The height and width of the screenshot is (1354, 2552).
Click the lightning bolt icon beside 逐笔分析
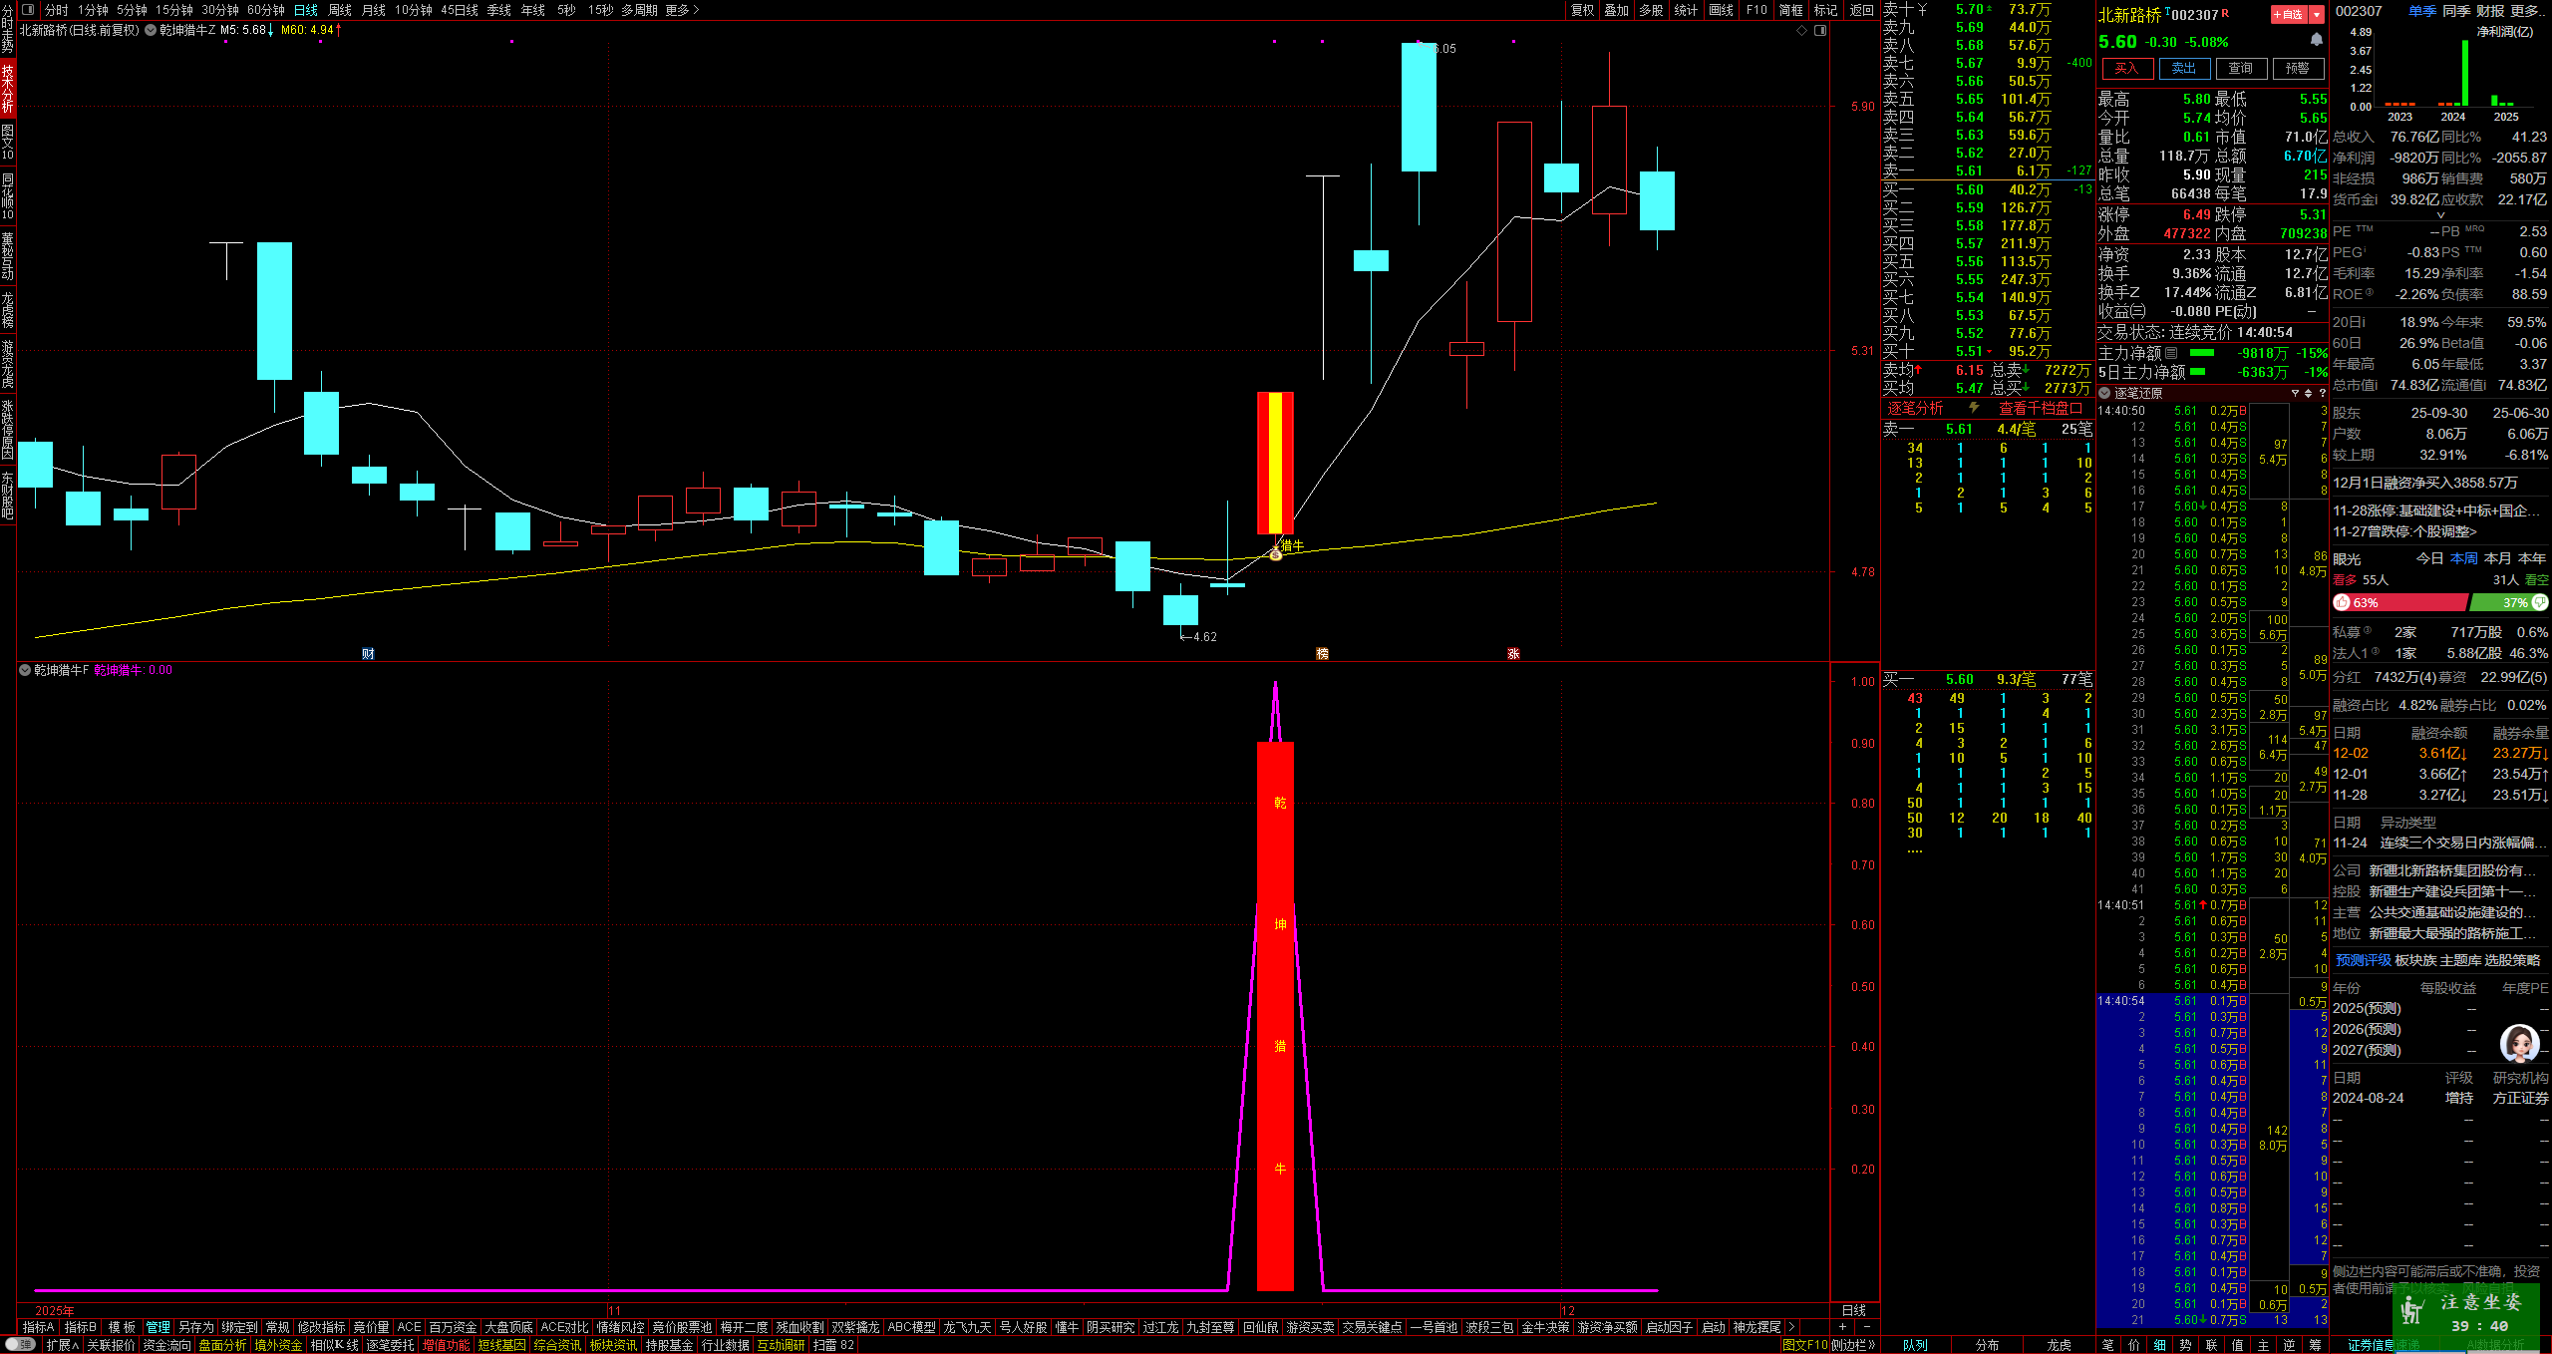click(1974, 408)
